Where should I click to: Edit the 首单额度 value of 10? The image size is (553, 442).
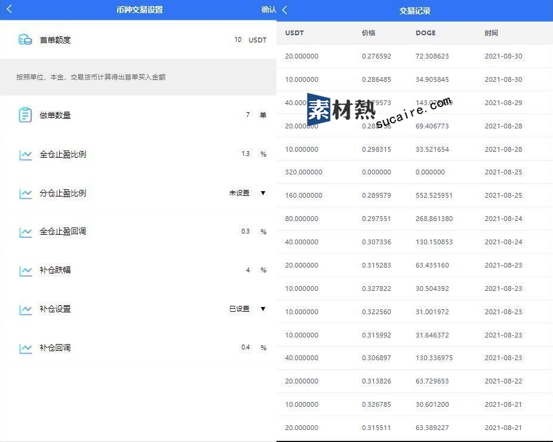point(238,40)
